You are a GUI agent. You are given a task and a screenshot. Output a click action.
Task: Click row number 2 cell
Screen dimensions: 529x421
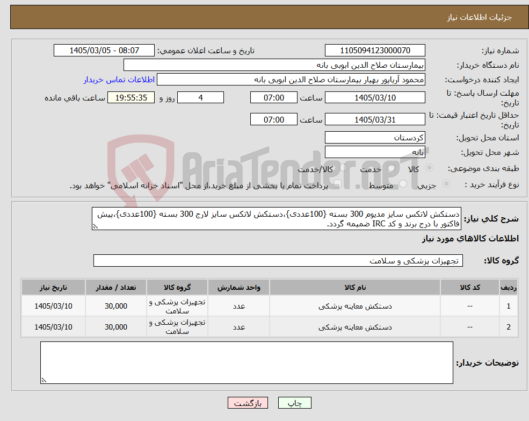click(509, 327)
